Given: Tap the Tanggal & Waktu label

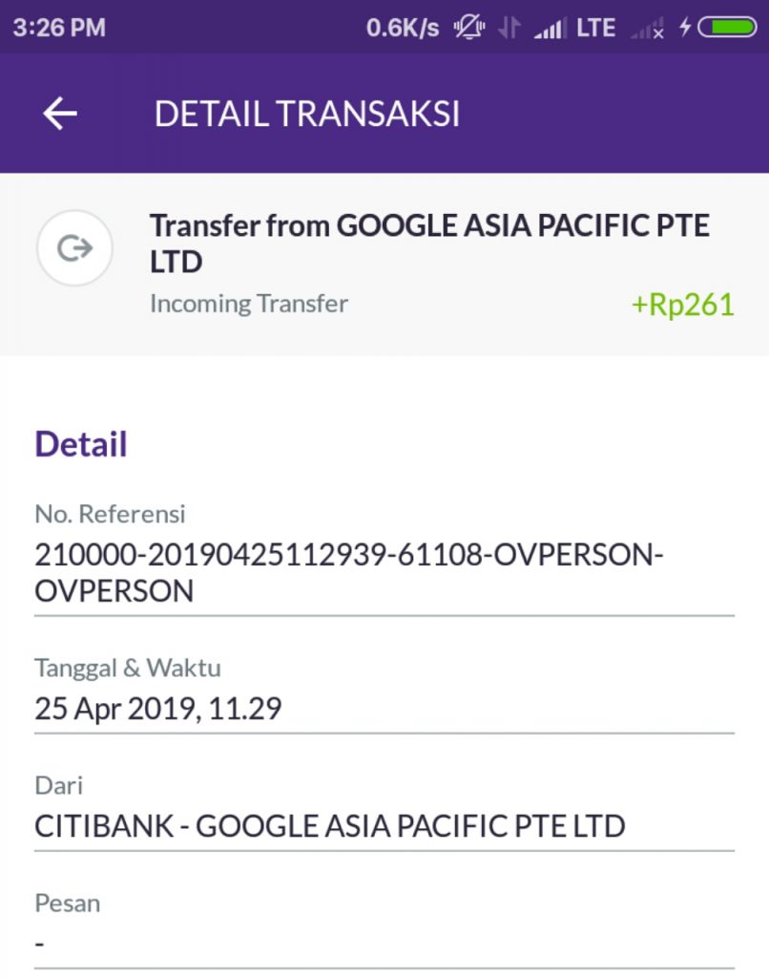Looking at the screenshot, I should [x=128, y=668].
